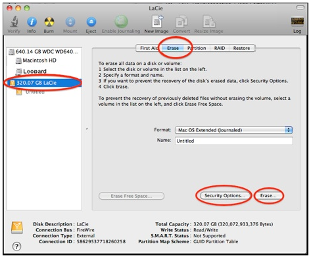Open the RAID tab
311x259 pixels.
coord(220,48)
